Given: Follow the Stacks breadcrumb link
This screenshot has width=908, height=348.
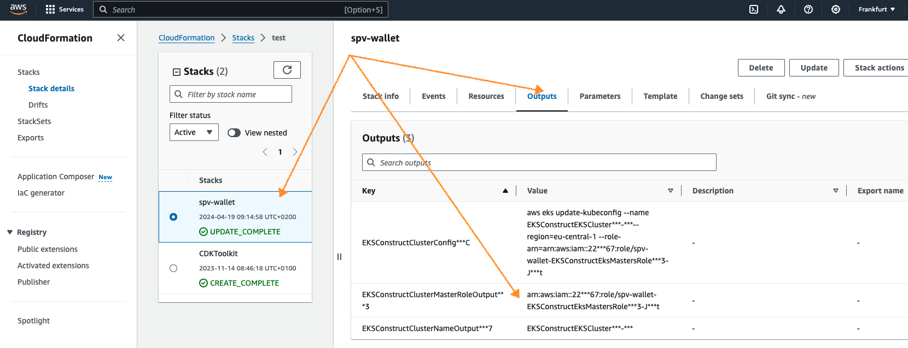Looking at the screenshot, I should [243, 38].
